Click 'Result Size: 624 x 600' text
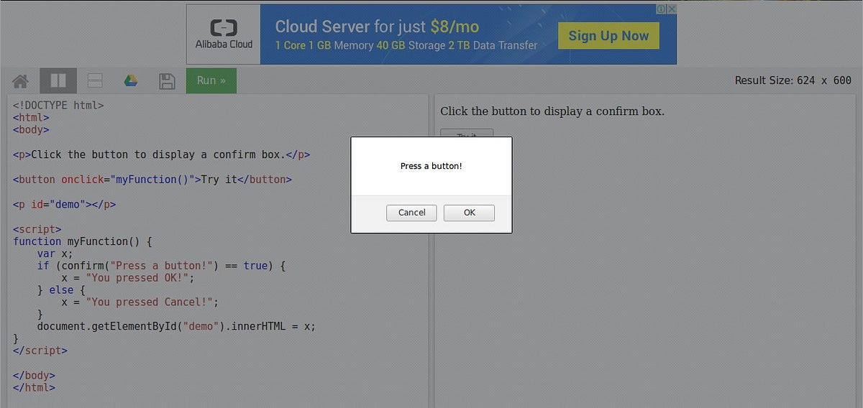The width and height of the screenshot is (863, 408). (793, 80)
